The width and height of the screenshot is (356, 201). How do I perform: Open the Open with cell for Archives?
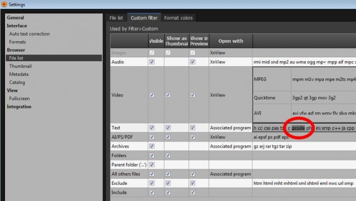click(x=230, y=146)
